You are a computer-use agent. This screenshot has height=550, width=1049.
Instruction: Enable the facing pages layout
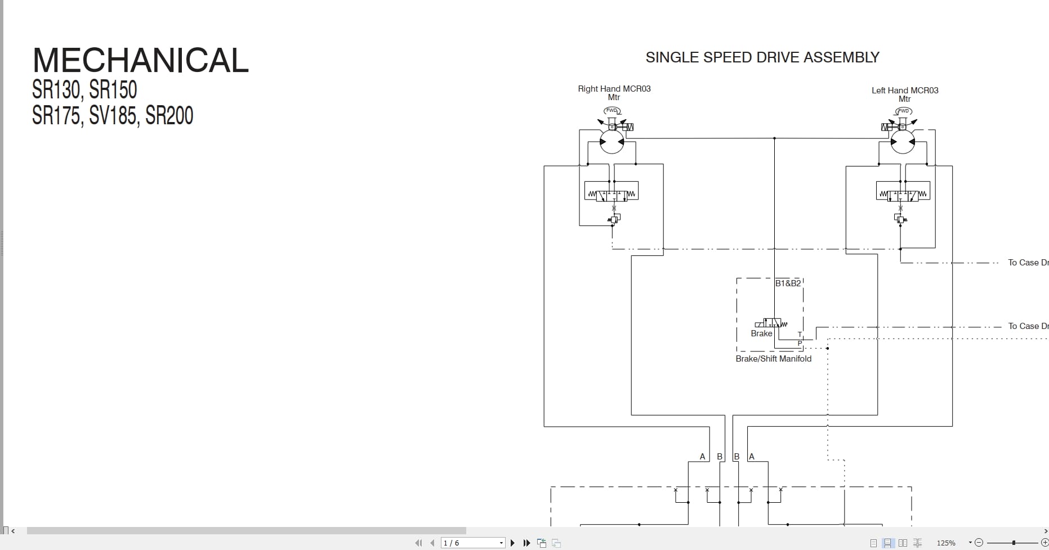coord(903,543)
